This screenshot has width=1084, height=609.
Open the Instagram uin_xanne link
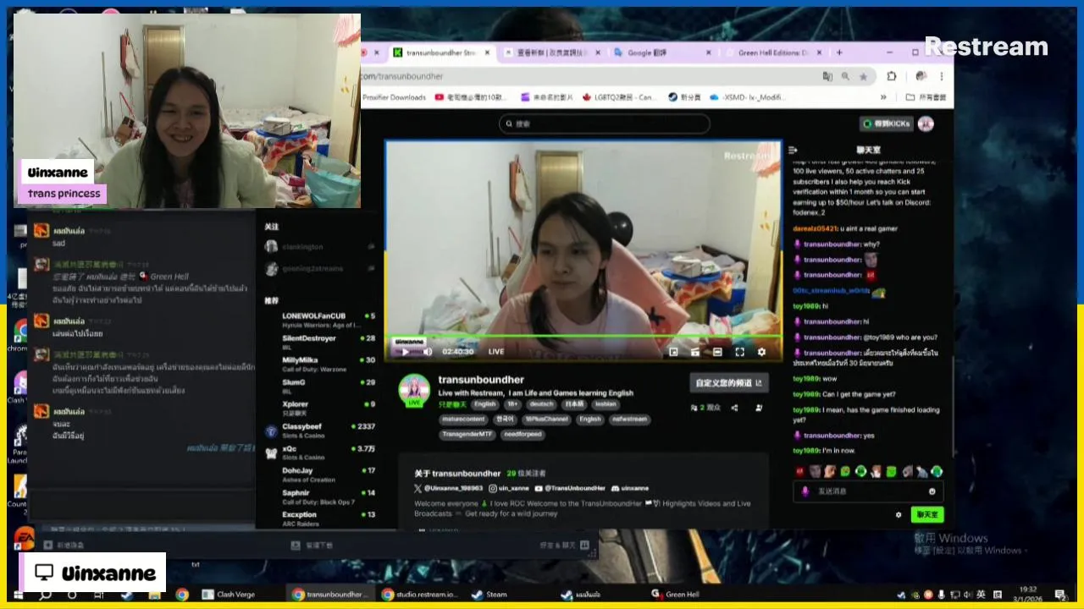pos(509,488)
